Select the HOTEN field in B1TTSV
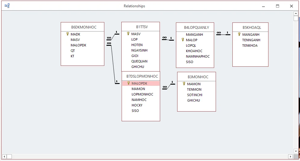Image resolution: width=300 pixels, height=161 pixels. click(137, 45)
